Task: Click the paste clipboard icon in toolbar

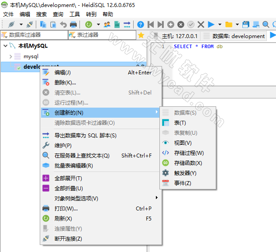Action: click(x=53, y=24)
